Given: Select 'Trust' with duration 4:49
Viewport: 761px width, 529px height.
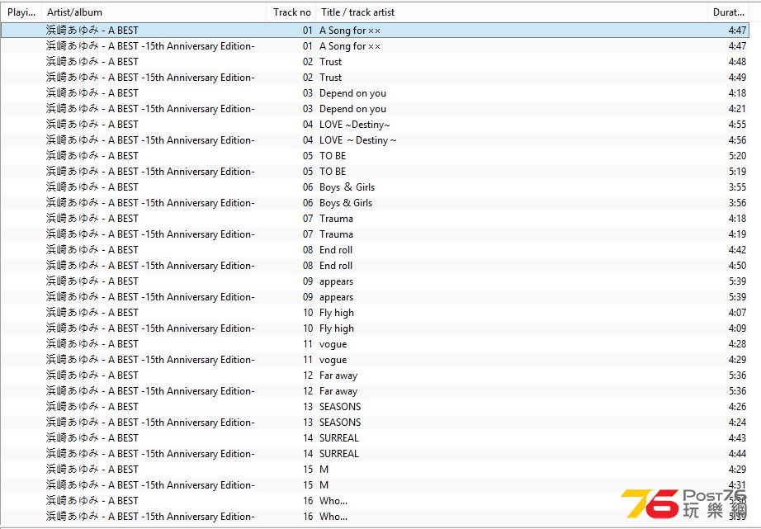Looking at the screenshot, I should 330,78.
